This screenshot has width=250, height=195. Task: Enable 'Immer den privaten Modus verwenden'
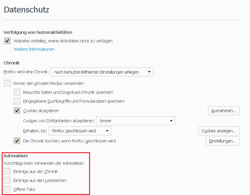click(x=7, y=83)
